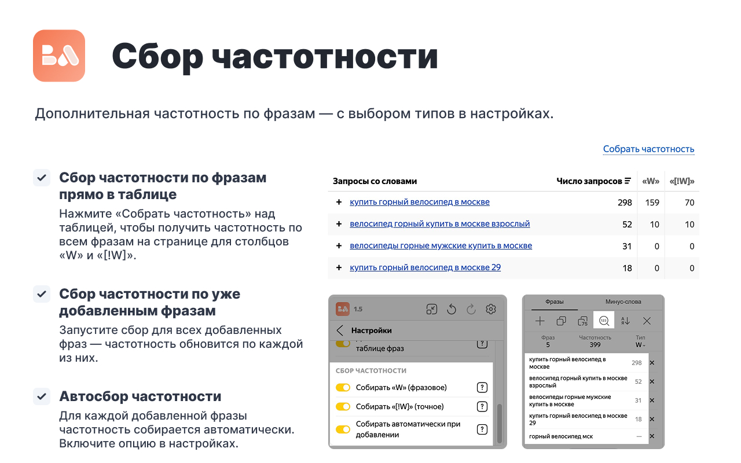Click sort icon next to Число запросов
Image resolution: width=741 pixels, height=463 pixels.
[628, 181]
